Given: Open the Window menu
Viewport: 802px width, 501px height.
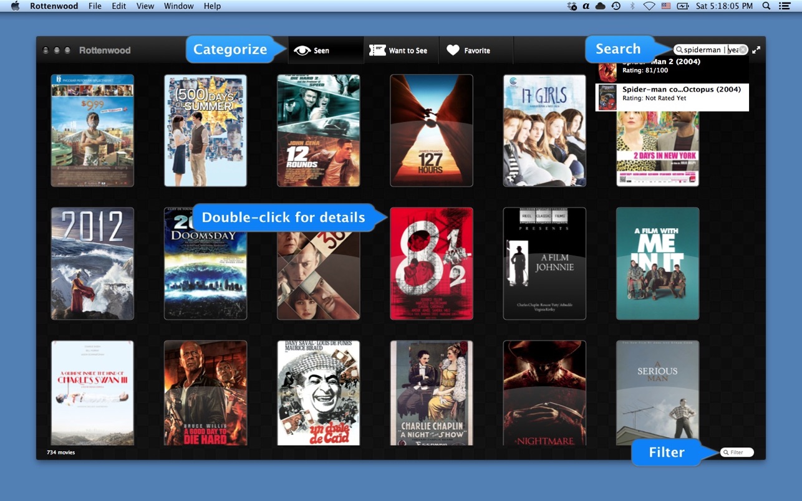Looking at the screenshot, I should 178,6.
